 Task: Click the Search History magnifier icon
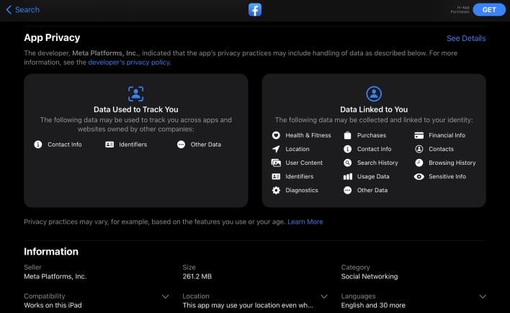tap(347, 163)
